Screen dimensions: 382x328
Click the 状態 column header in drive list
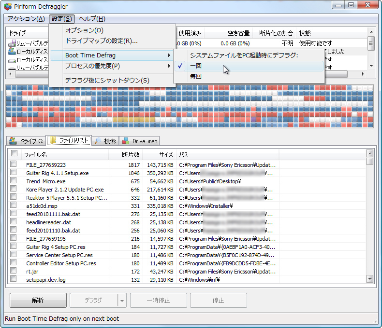pyautogui.click(x=331, y=33)
